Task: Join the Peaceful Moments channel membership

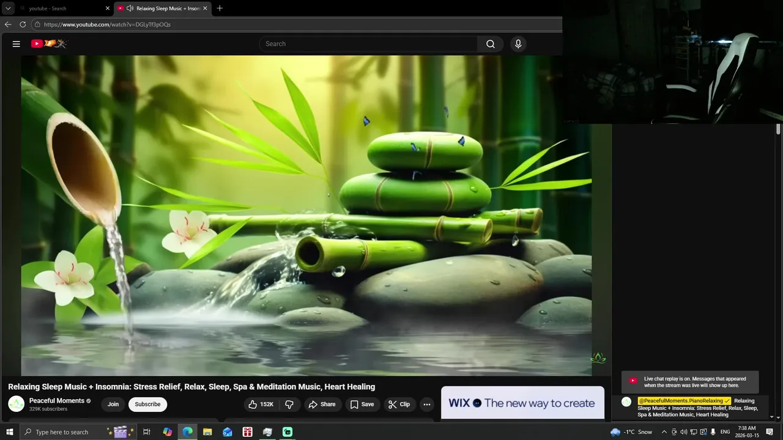Action: coord(113,405)
